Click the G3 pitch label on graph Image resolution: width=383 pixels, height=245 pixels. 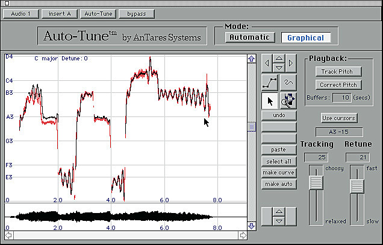[x=9, y=141]
